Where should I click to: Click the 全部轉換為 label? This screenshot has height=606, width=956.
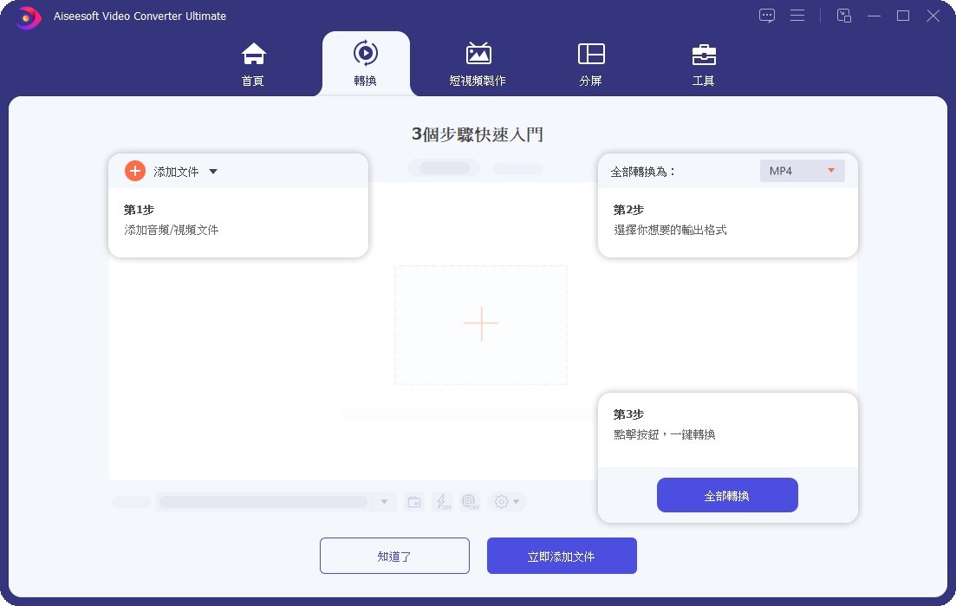click(x=643, y=172)
